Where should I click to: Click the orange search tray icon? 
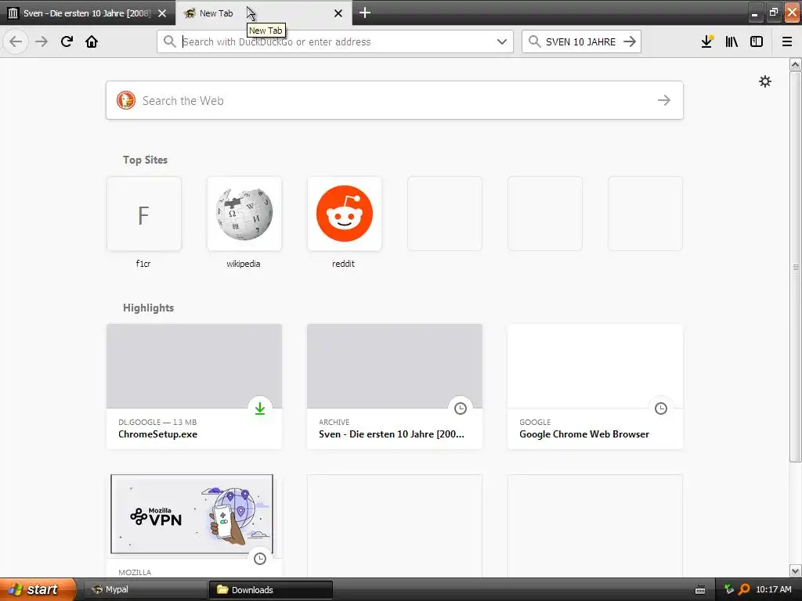tap(744, 589)
